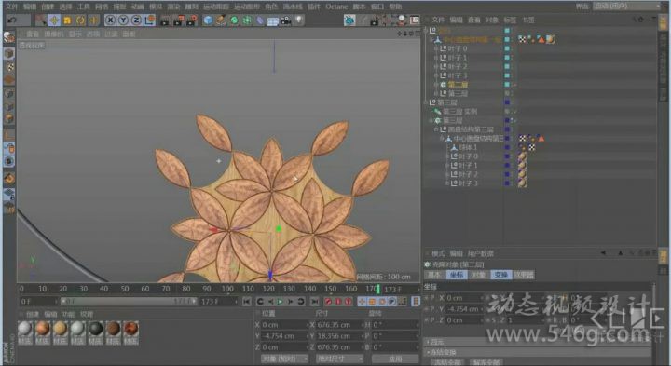Select Enable Axis icon in left toolbar
Viewport: 671px width, 366px height.
pyautogui.click(x=9, y=135)
